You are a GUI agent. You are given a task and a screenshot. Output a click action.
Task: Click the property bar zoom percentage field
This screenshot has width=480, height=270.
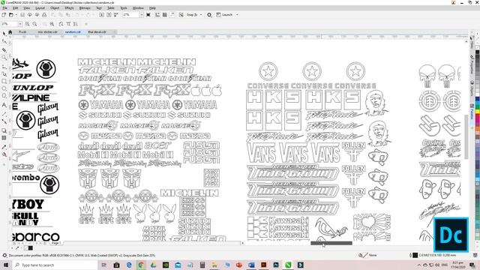pyautogui.click(x=9, y=24)
